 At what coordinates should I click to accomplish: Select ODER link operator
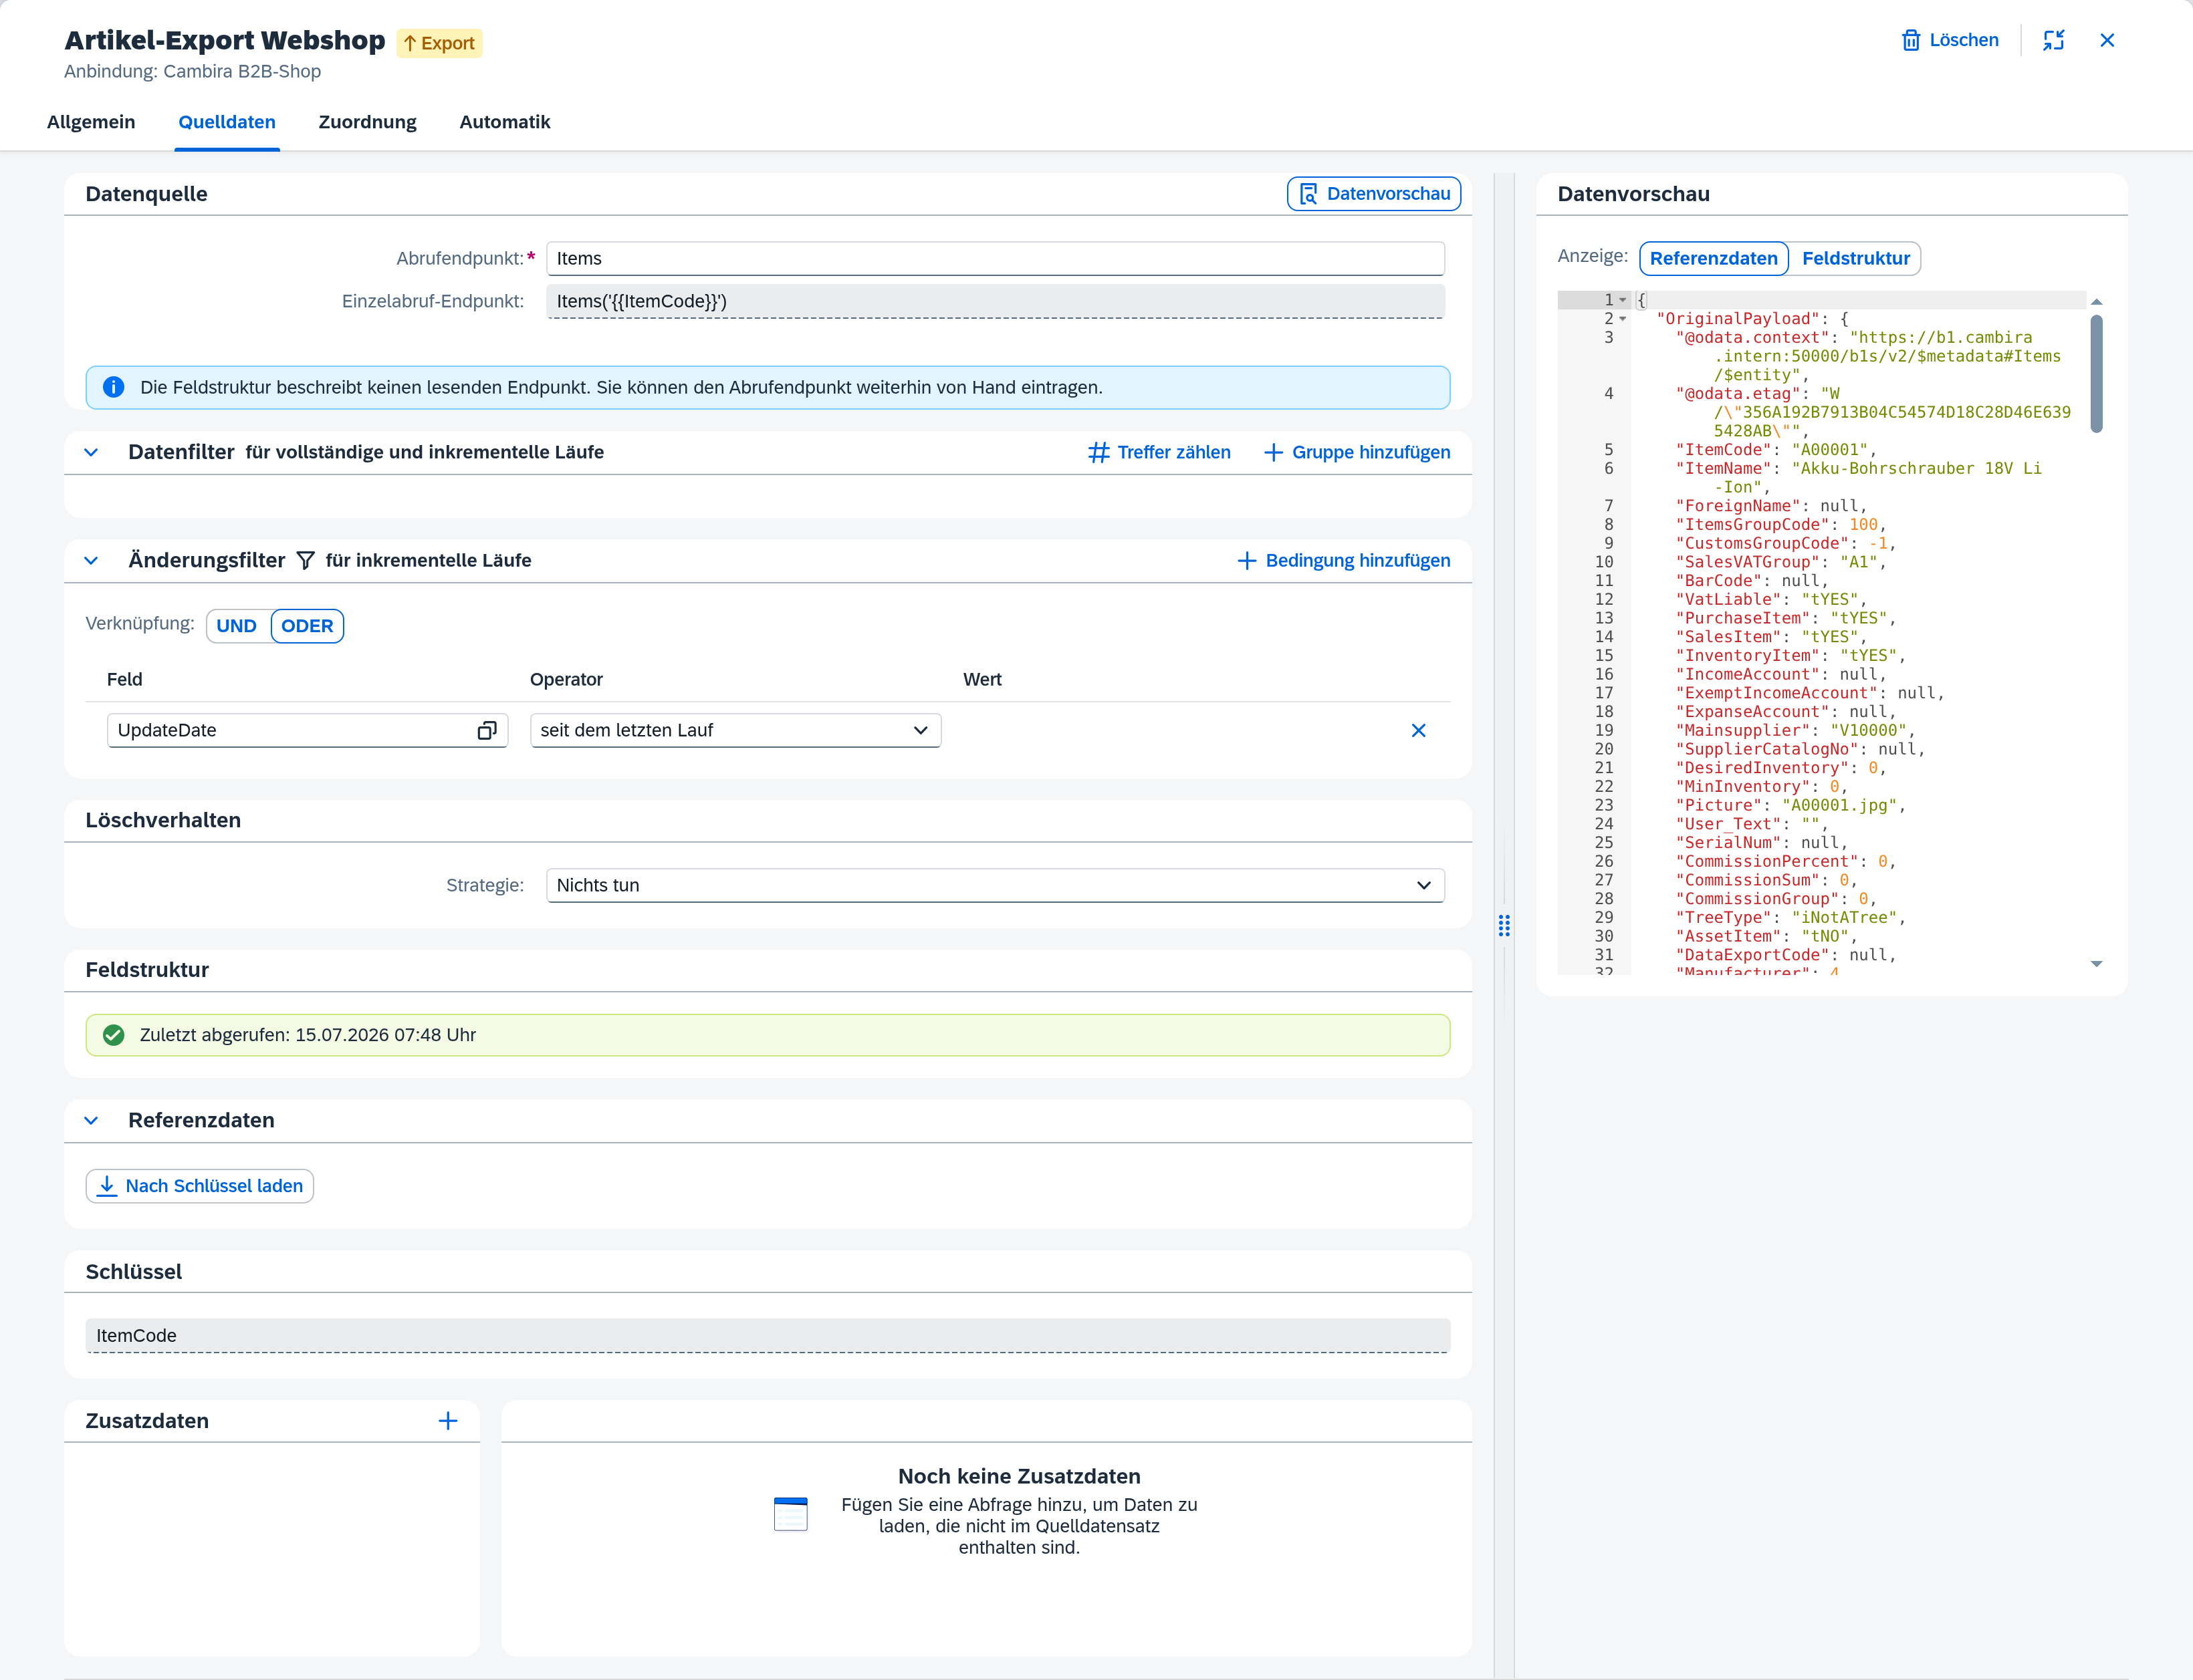point(307,626)
